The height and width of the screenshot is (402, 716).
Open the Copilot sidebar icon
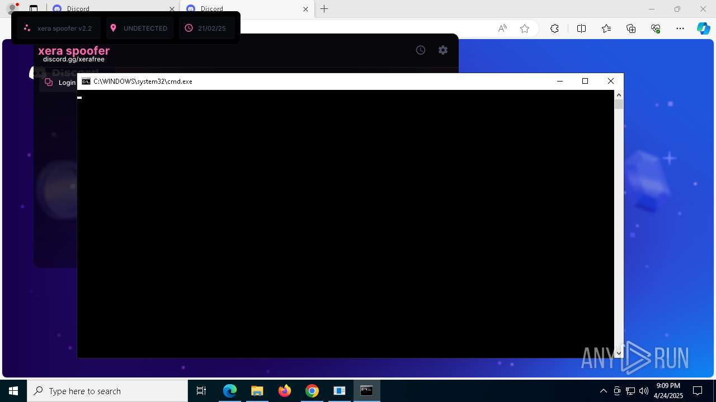coord(703,28)
